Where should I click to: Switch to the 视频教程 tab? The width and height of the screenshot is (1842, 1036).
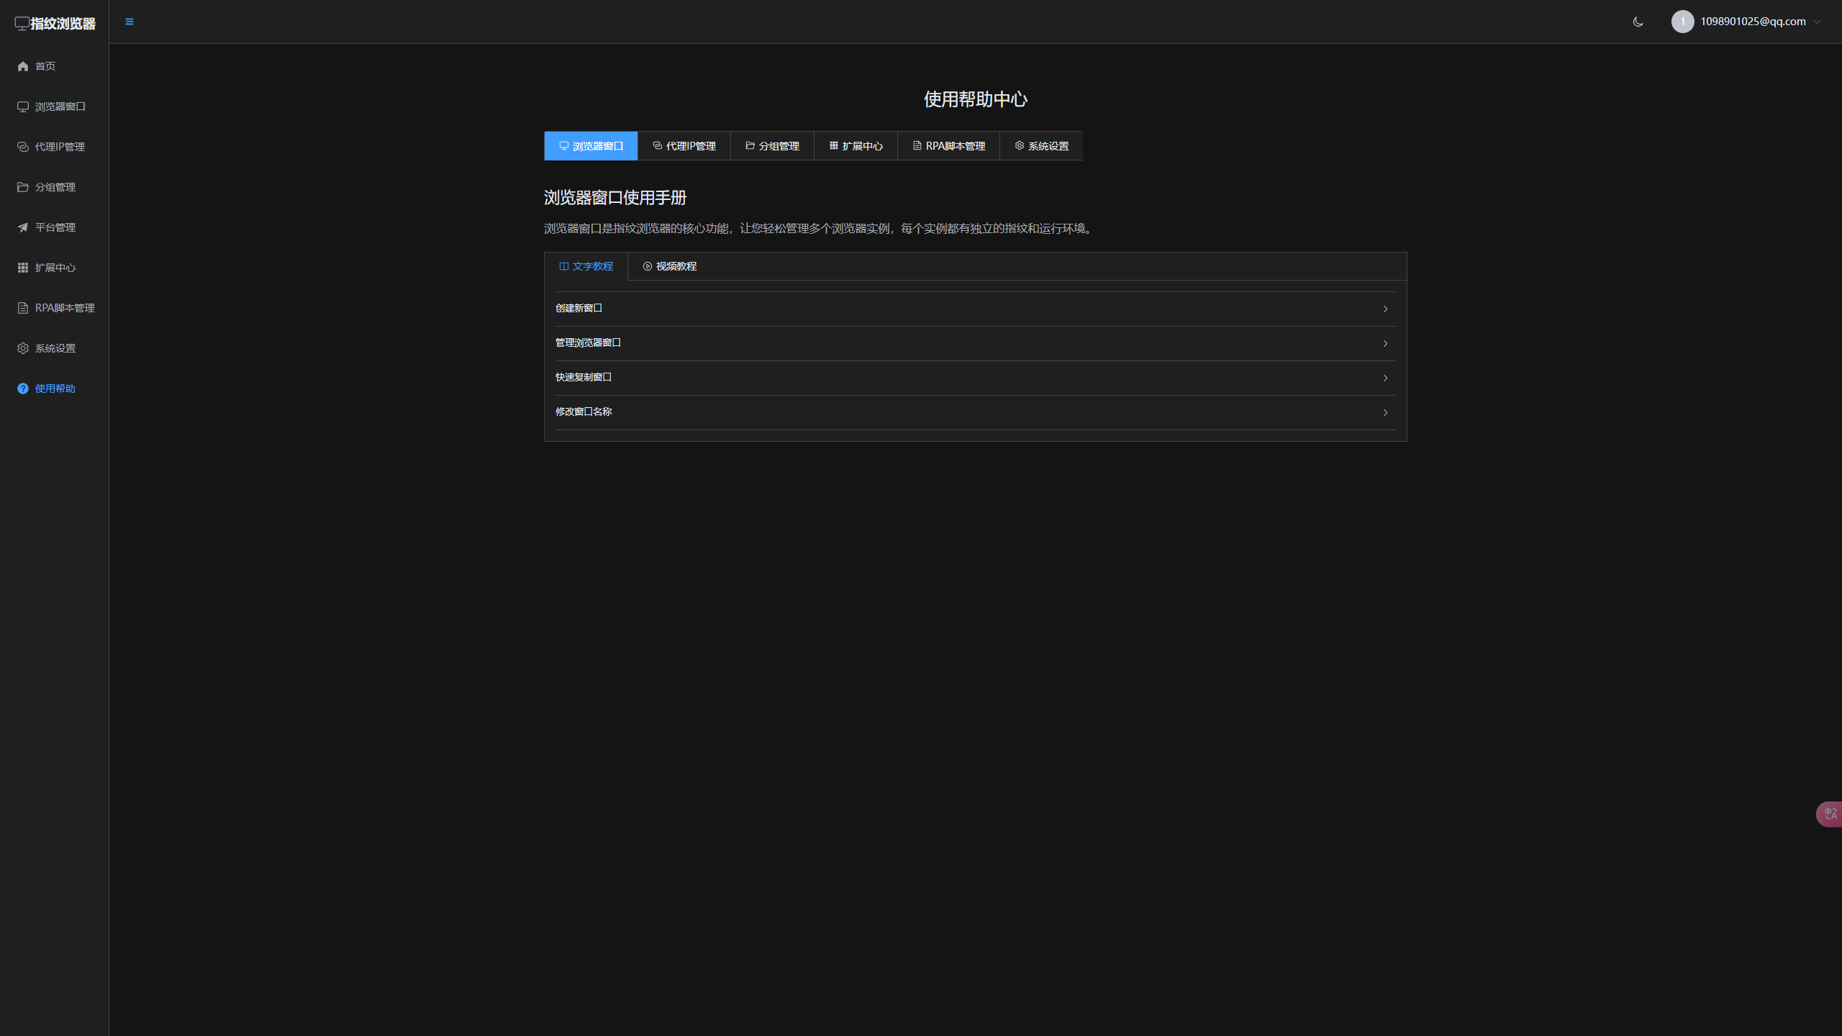[x=669, y=266]
